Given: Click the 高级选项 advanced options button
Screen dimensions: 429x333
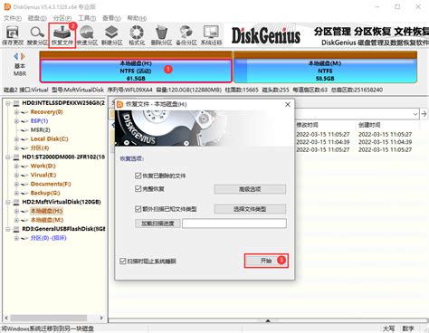Looking at the screenshot, I should click(x=250, y=189).
